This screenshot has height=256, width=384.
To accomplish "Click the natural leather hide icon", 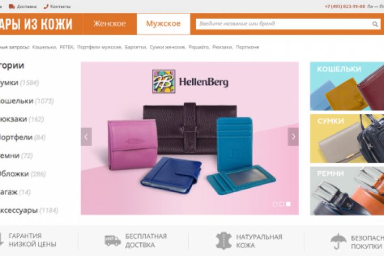I will point(223,241).
